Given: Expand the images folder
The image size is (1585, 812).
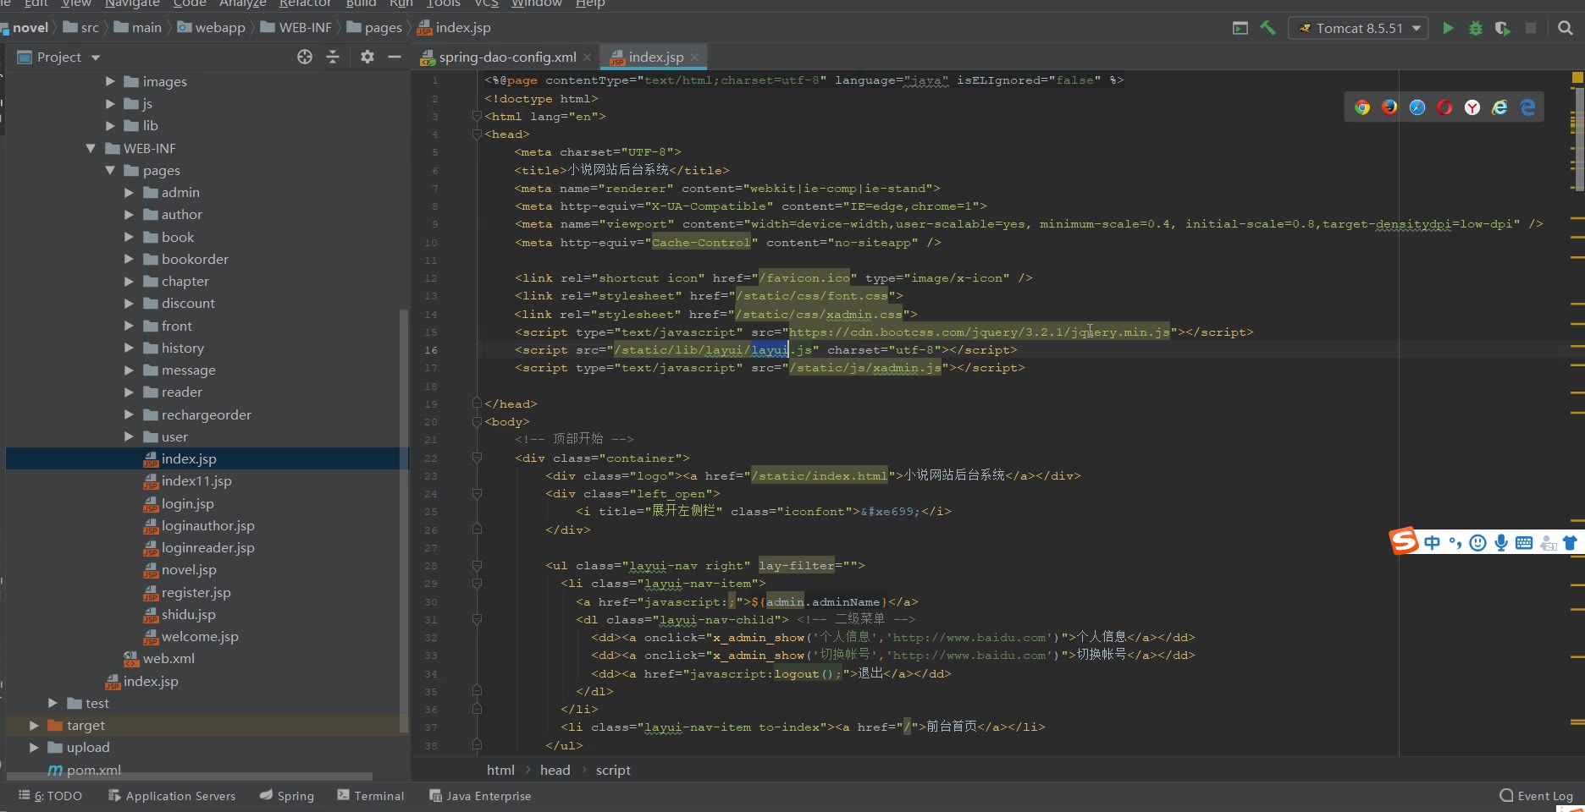Looking at the screenshot, I should click(x=110, y=81).
